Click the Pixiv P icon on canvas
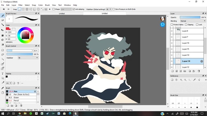 [163, 25]
